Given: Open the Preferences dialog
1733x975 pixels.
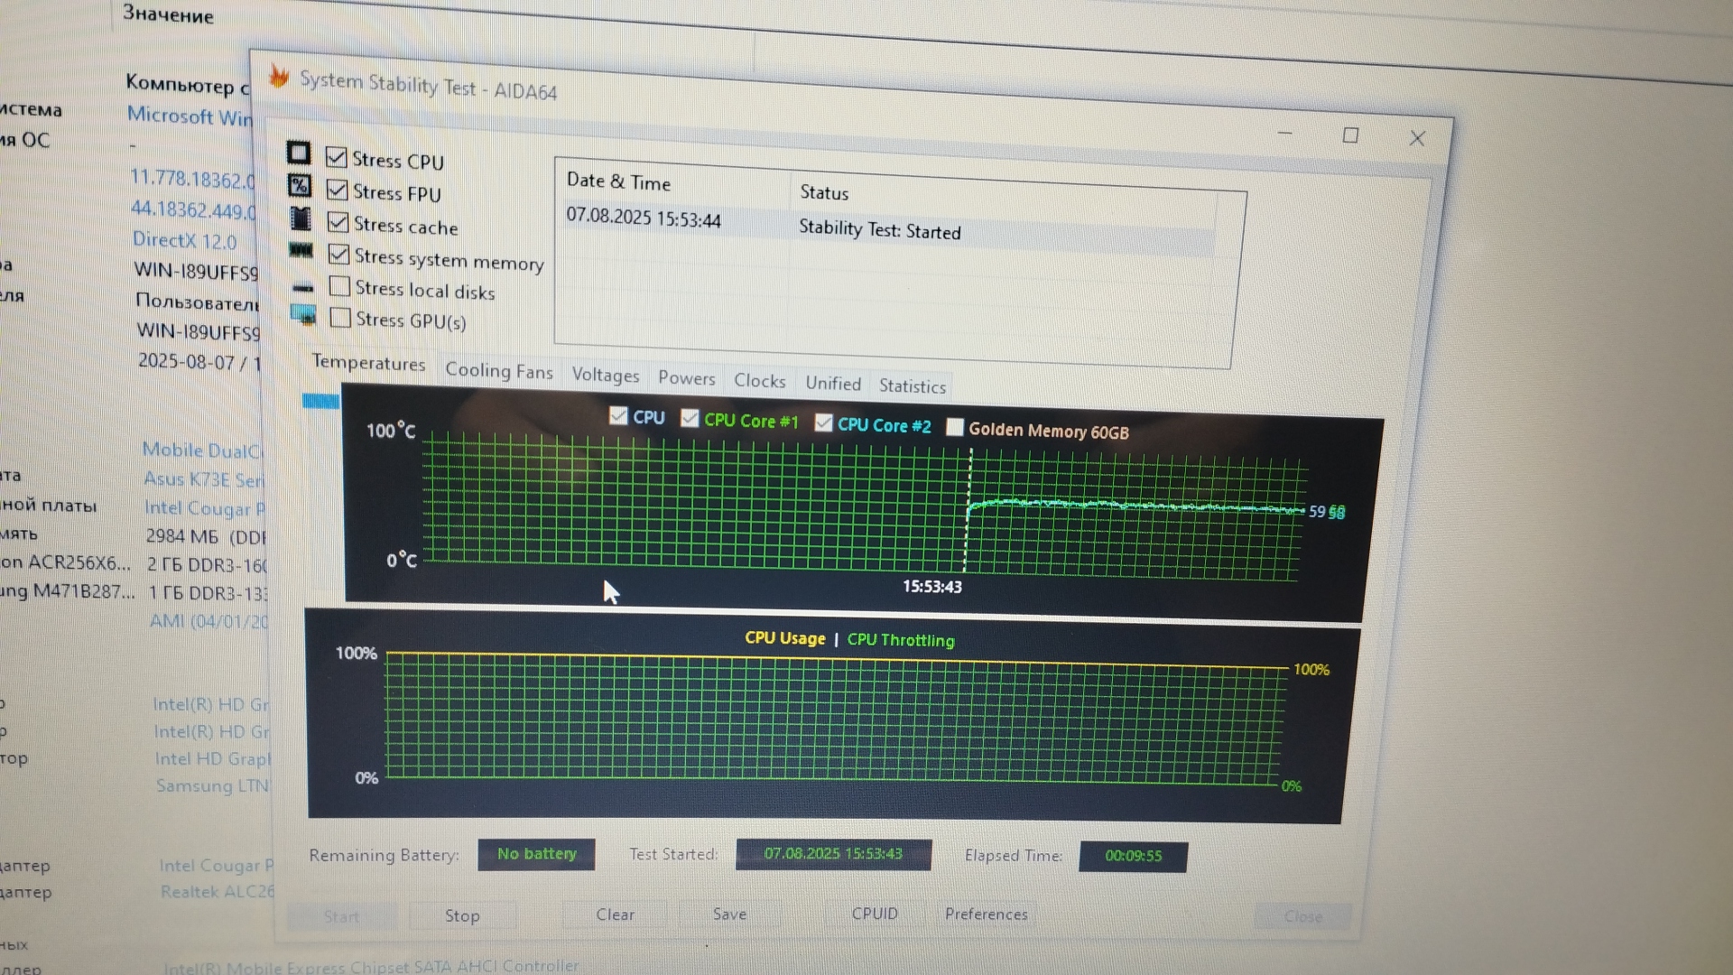Looking at the screenshot, I should [986, 914].
